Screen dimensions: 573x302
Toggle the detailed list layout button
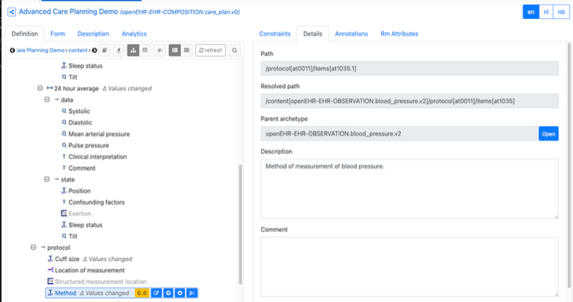(x=174, y=51)
